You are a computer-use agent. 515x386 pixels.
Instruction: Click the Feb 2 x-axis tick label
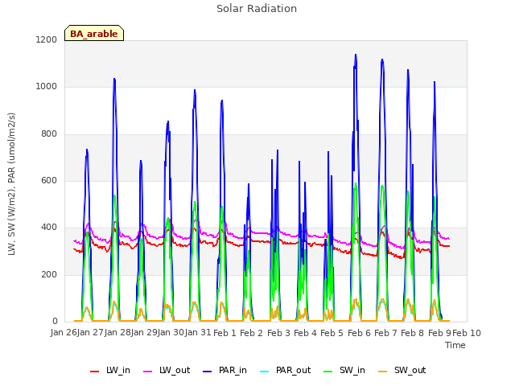(x=252, y=333)
